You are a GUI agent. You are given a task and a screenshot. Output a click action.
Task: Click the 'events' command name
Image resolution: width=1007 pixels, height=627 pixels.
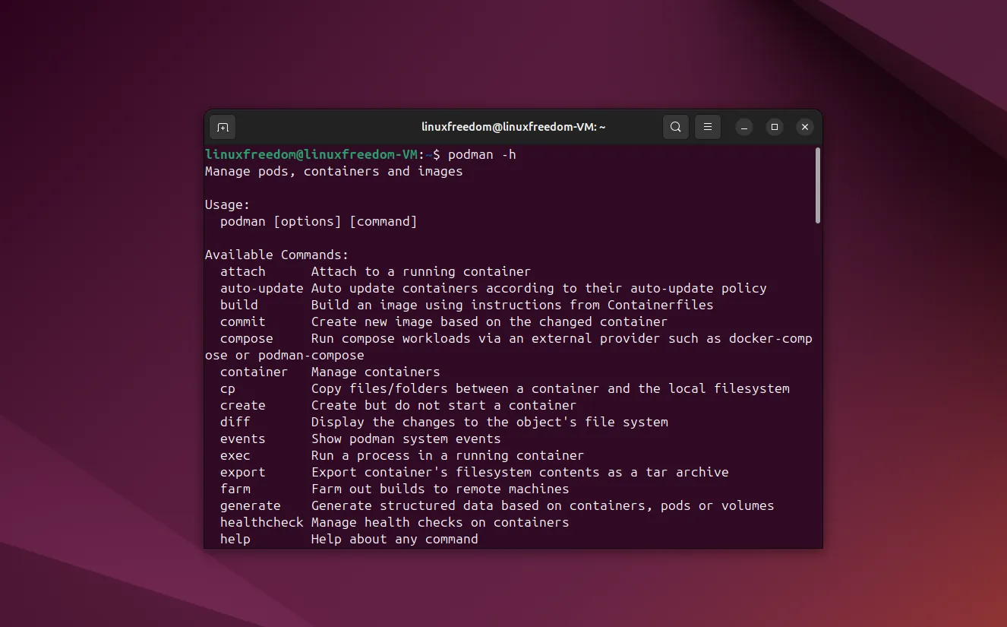pos(243,439)
